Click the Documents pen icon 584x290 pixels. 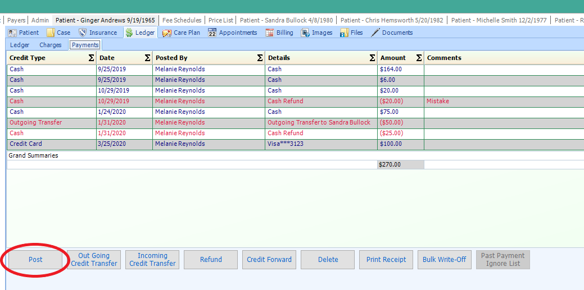point(375,33)
